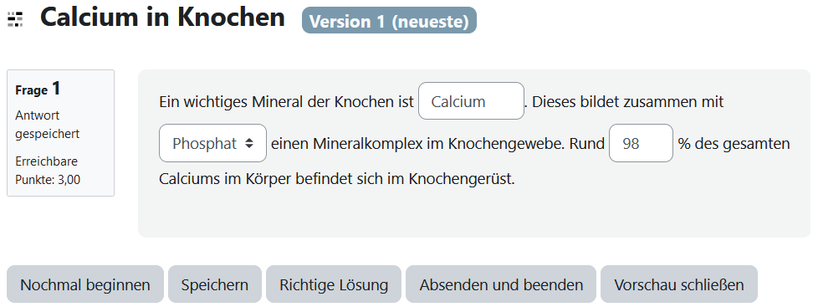The height and width of the screenshot is (307, 813).
Task: Click the sentence ending with Knochengerüst
Action: click(x=337, y=179)
